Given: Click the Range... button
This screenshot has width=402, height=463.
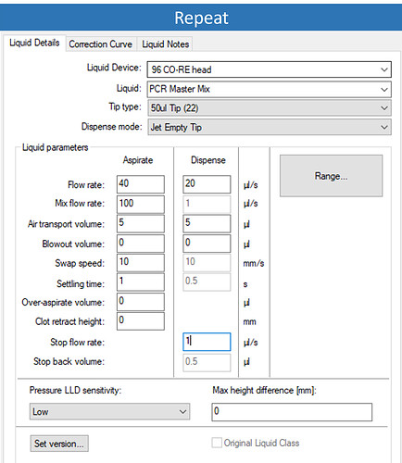Looking at the screenshot, I should (x=331, y=176).
